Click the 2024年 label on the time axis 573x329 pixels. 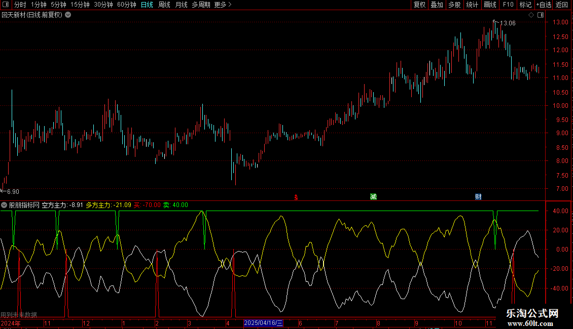11,323
